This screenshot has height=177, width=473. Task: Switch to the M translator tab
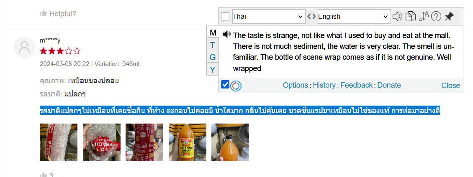tap(213, 33)
